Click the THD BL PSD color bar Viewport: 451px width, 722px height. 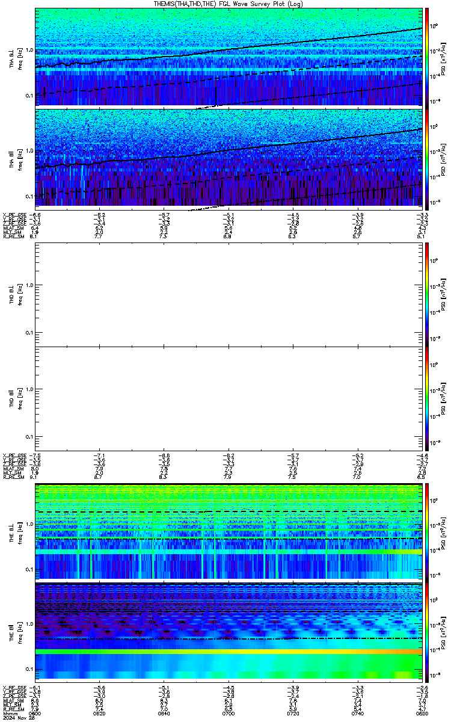[x=428, y=294]
